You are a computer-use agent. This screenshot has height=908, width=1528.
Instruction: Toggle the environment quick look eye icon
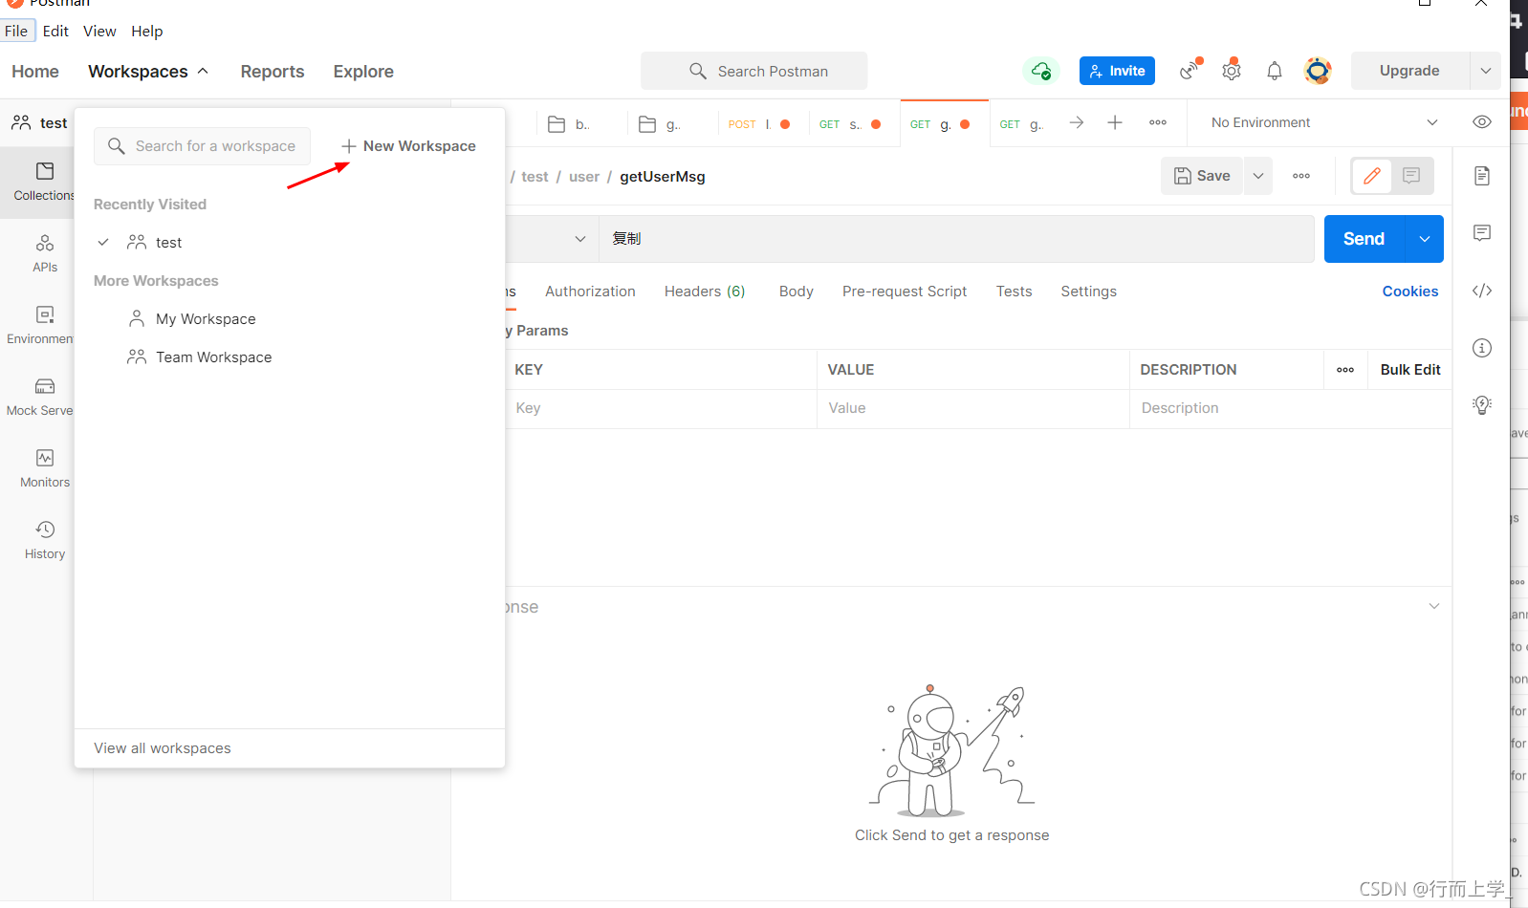(x=1482, y=122)
